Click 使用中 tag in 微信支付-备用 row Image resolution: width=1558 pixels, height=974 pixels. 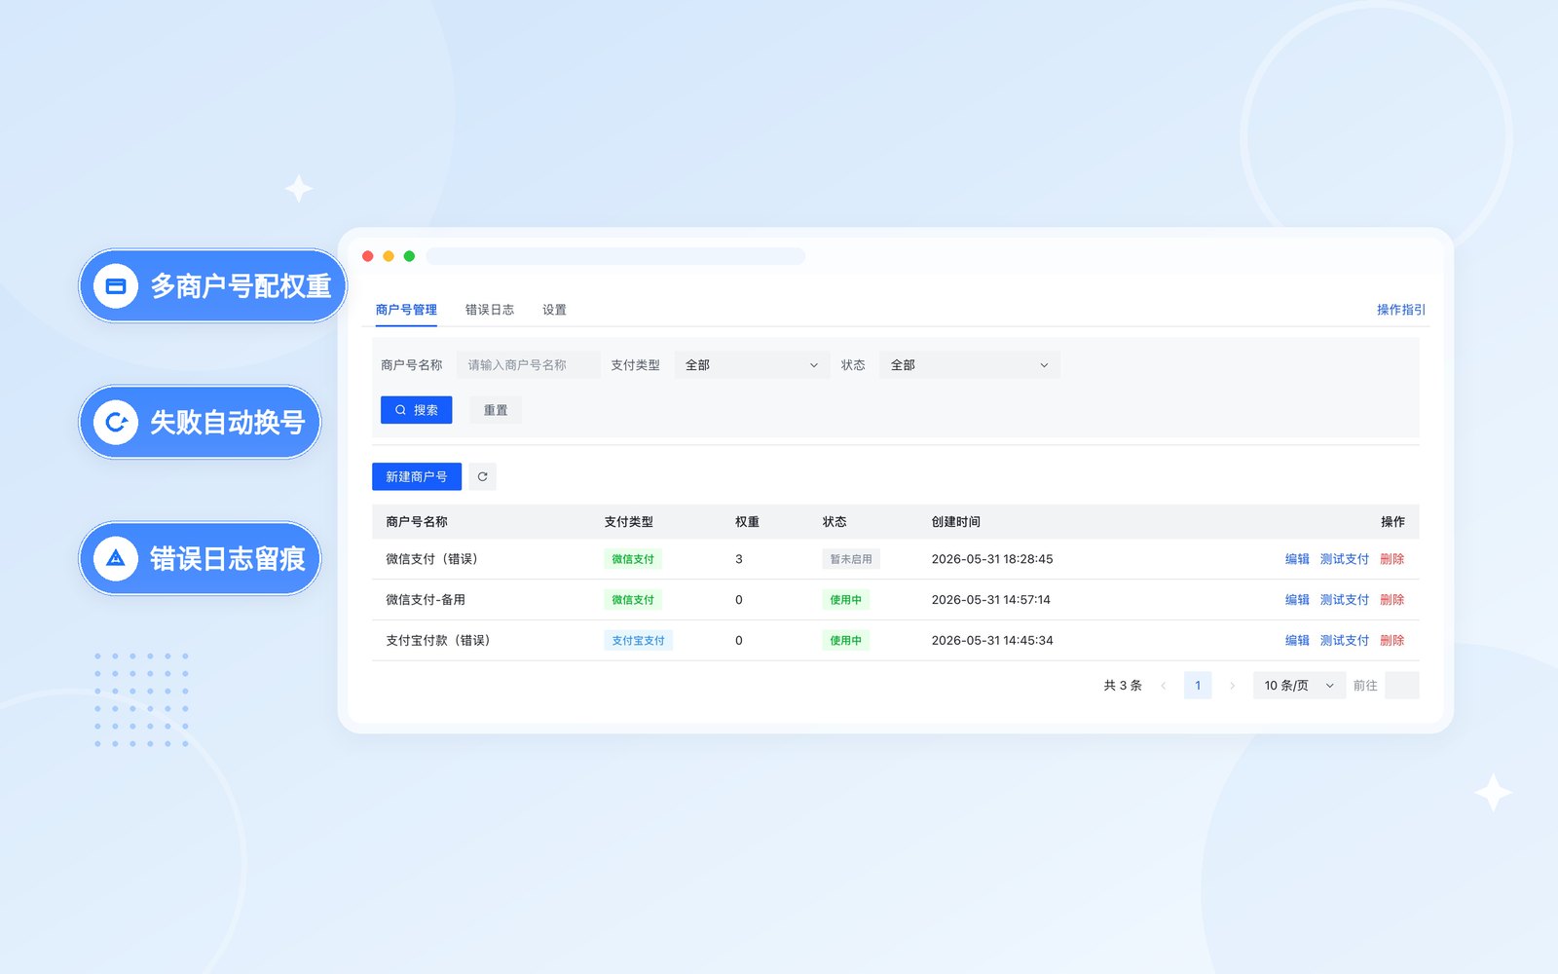pyautogui.click(x=845, y=600)
